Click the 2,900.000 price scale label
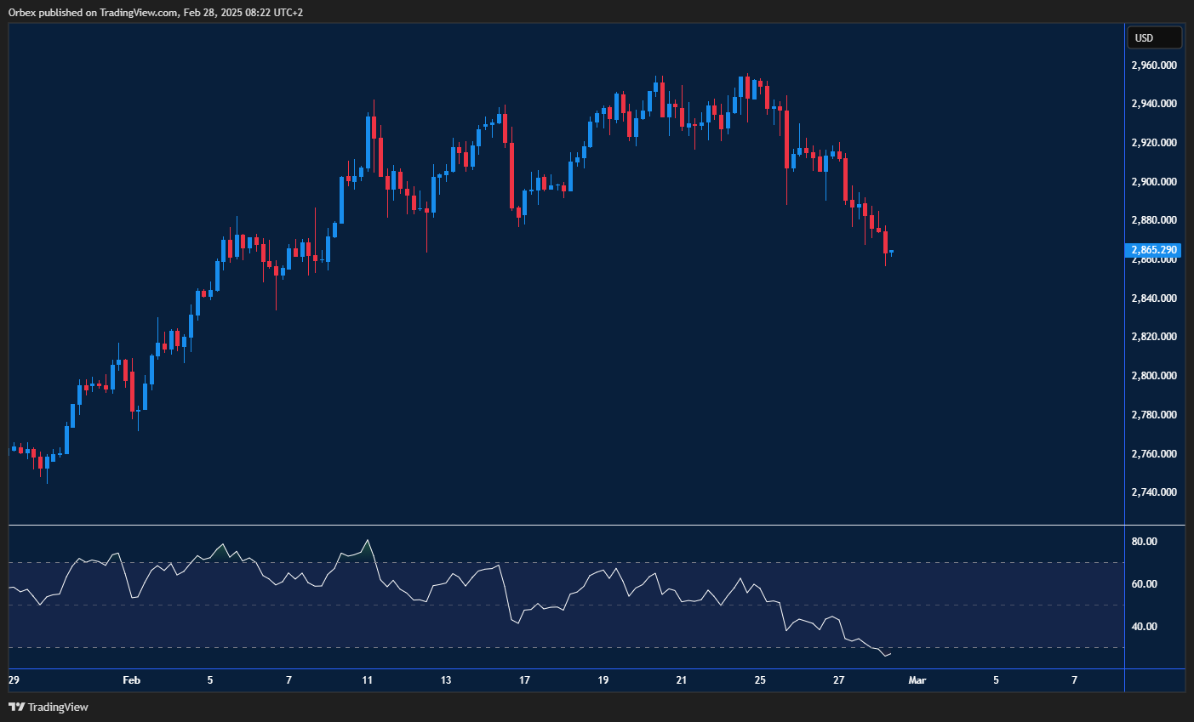This screenshot has height=722, width=1194. [1154, 182]
